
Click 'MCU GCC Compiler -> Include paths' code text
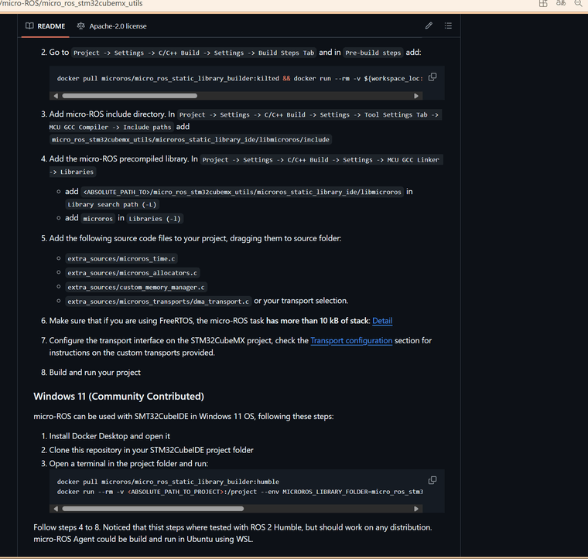pyautogui.click(x=110, y=128)
